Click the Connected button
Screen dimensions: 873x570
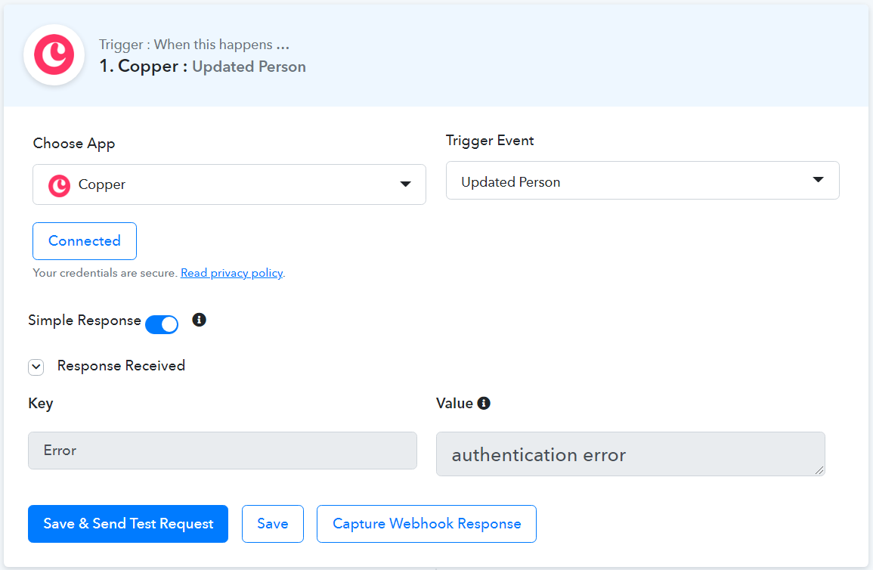pos(85,241)
